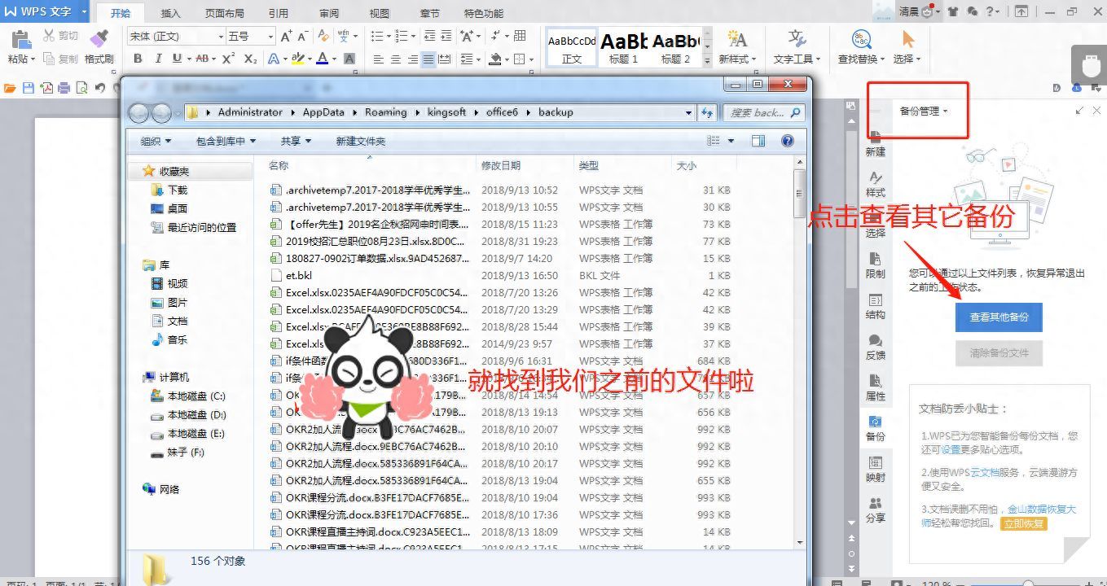
Task: Switch to the 引用 ribbon tab
Action: pos(279,13)
